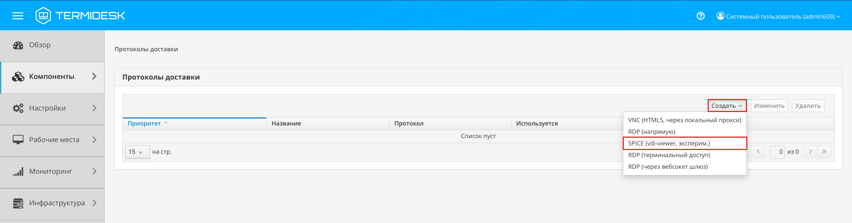Open the 15 per page dropdown

(x=137, y=152)
